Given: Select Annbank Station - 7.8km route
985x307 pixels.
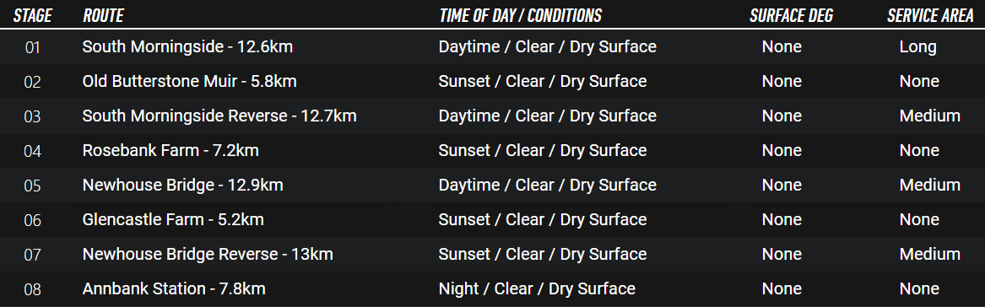Looking at the screenshot, I should click(174, 288).
